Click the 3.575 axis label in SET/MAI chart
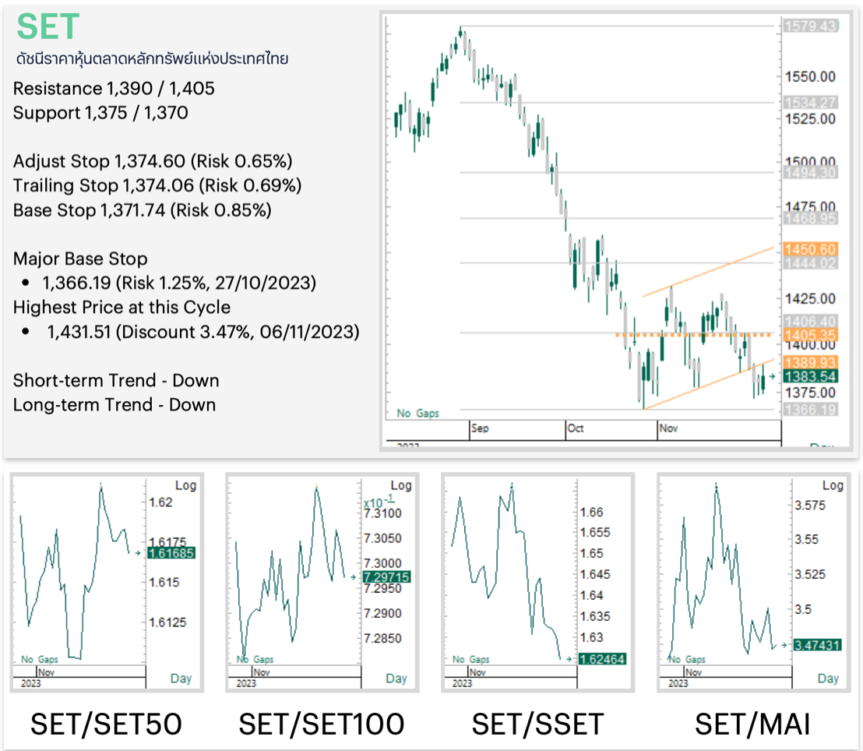Image resolution: width=863 pixels, height=751 pixels. [x=810, y=506]
